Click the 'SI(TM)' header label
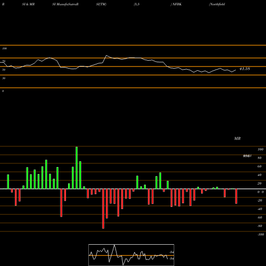This screenshot has height=266, width=266. [x=101, y=4]
